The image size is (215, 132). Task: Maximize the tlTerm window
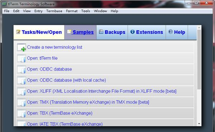[196, 3]
